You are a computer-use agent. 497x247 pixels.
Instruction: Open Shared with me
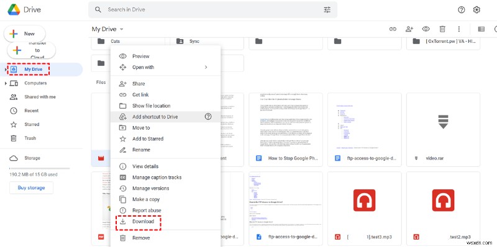pyautogui.click(x=40, y=97)
